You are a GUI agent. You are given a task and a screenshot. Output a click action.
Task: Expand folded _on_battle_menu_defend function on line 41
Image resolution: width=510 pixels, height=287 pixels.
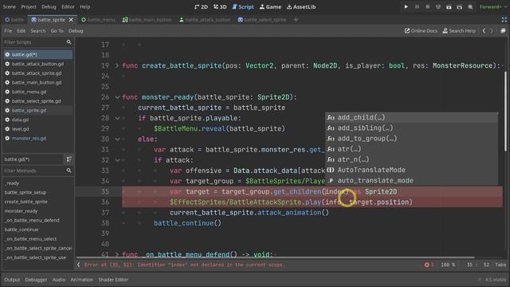point(117,254)
